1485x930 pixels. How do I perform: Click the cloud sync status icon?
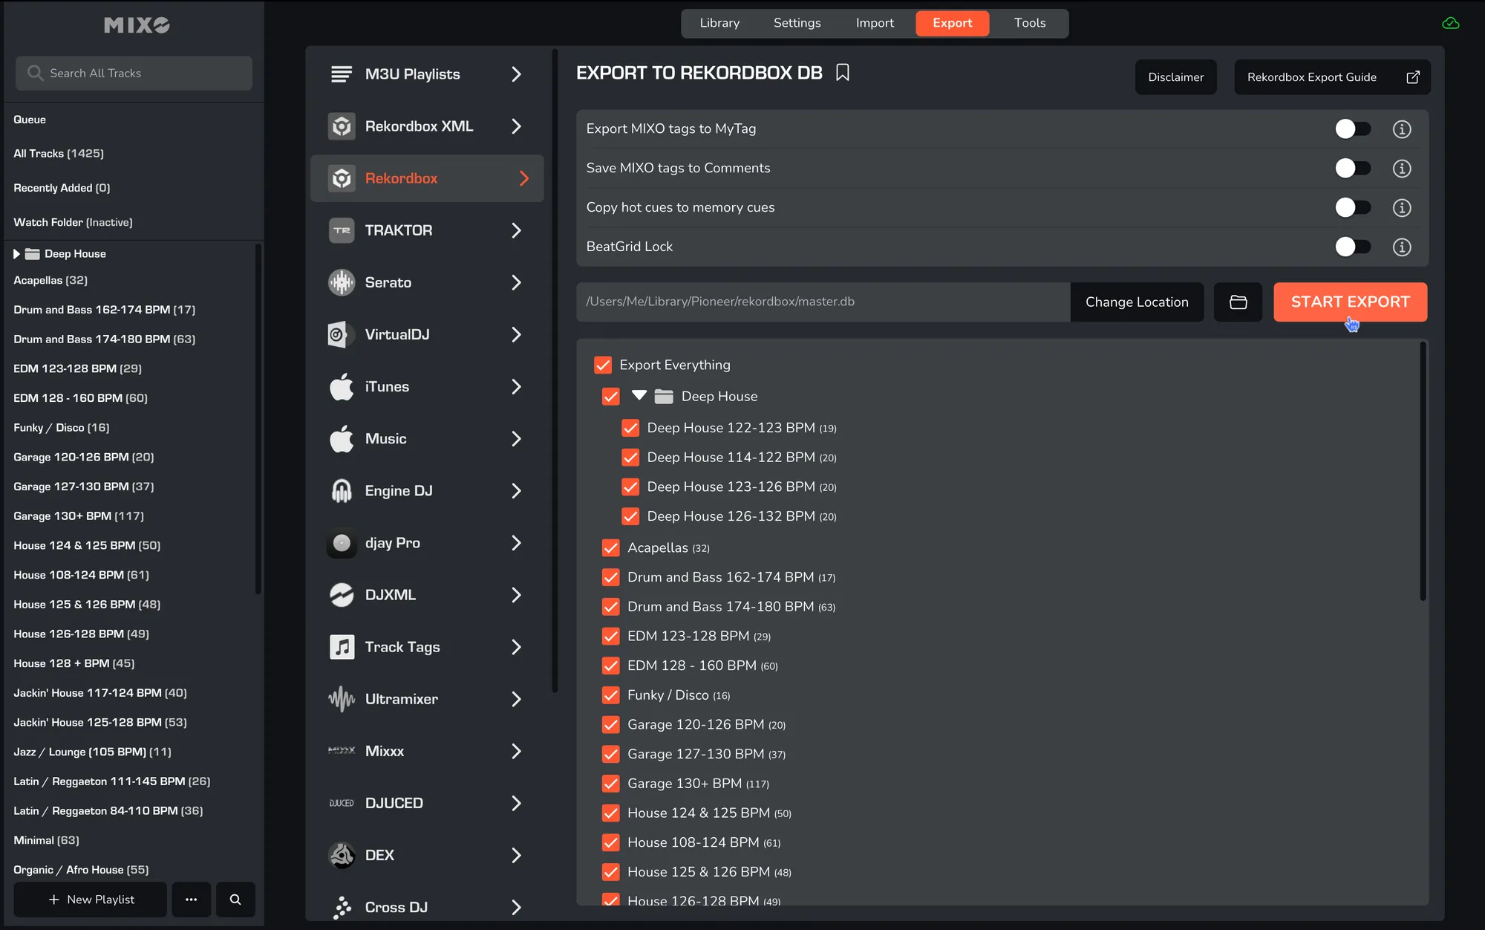coord(1450,24)
